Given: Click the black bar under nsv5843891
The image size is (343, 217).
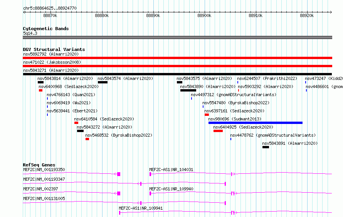Looking at the screenshot, I should (x=266, y=147).
